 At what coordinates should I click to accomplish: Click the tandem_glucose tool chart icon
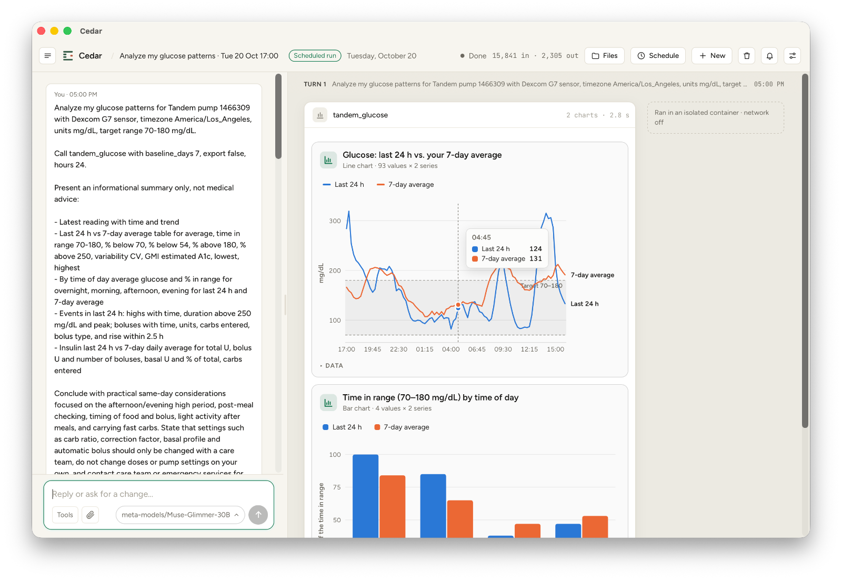click(320, 115)
